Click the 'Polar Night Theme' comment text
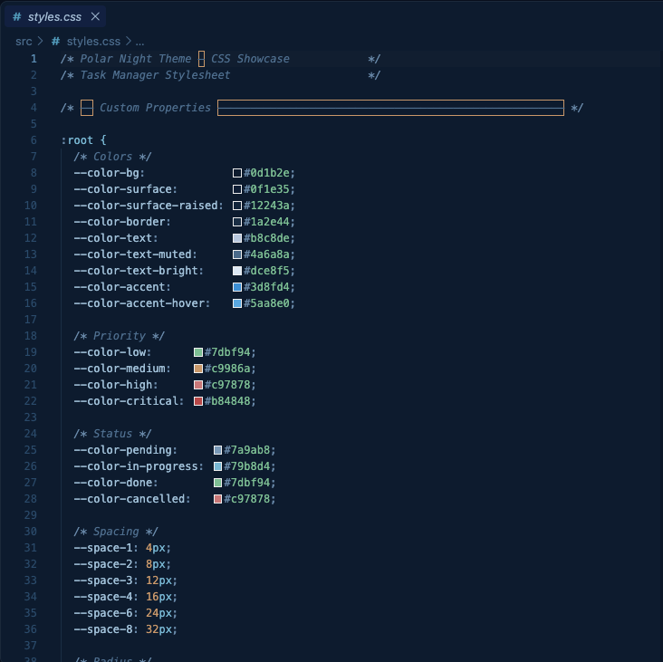Screen dimensions: 663x662 point(136,59)
